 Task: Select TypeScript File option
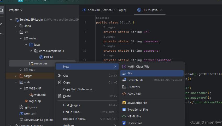(x=152, y=110)
